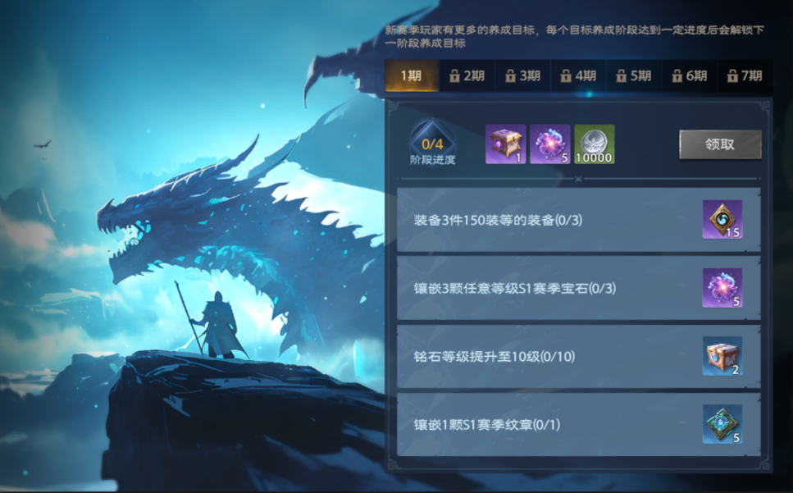Viewport: 793px width, 493px height.
Task: Click the 铭石等级提升至10级 task row
Action: pos(579,357)
